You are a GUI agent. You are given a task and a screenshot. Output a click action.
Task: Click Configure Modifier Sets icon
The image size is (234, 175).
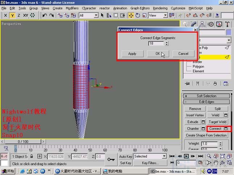tap(226, 84)
